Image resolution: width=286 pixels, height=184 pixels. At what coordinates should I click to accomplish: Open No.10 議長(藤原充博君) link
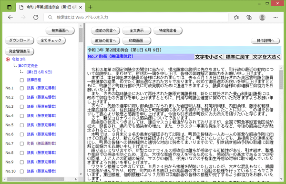pyautogui.click(x=41, y=171)
